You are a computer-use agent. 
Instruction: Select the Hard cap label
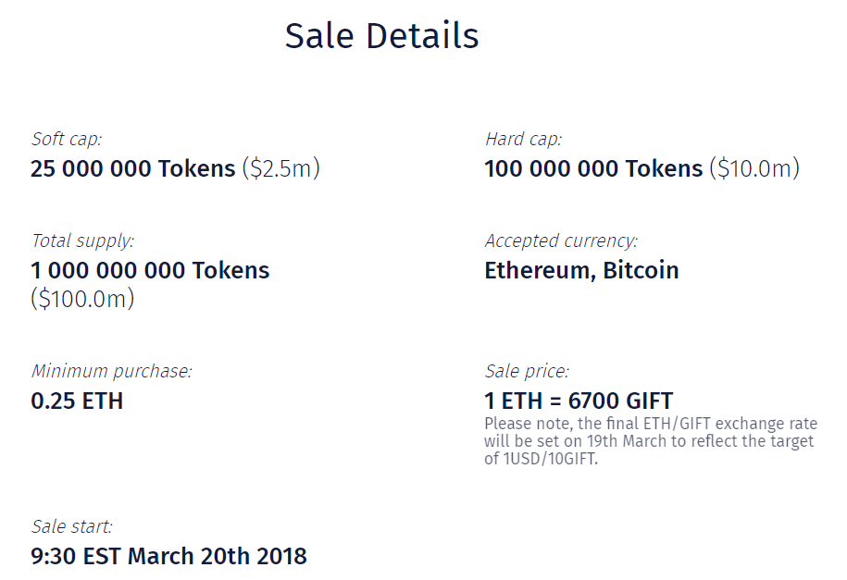point(523,140)
